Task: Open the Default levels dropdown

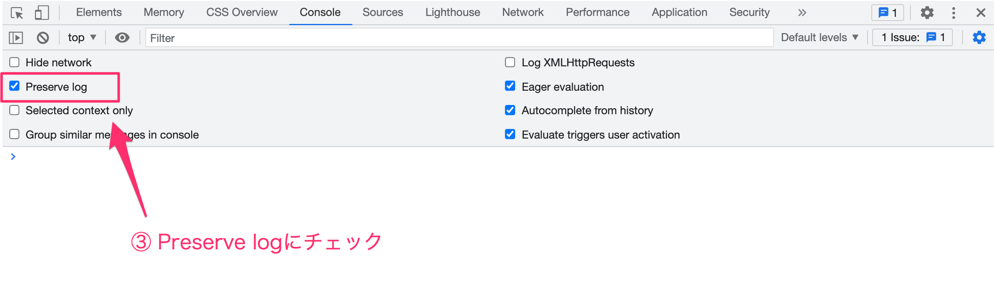Action: pos(819,37)
